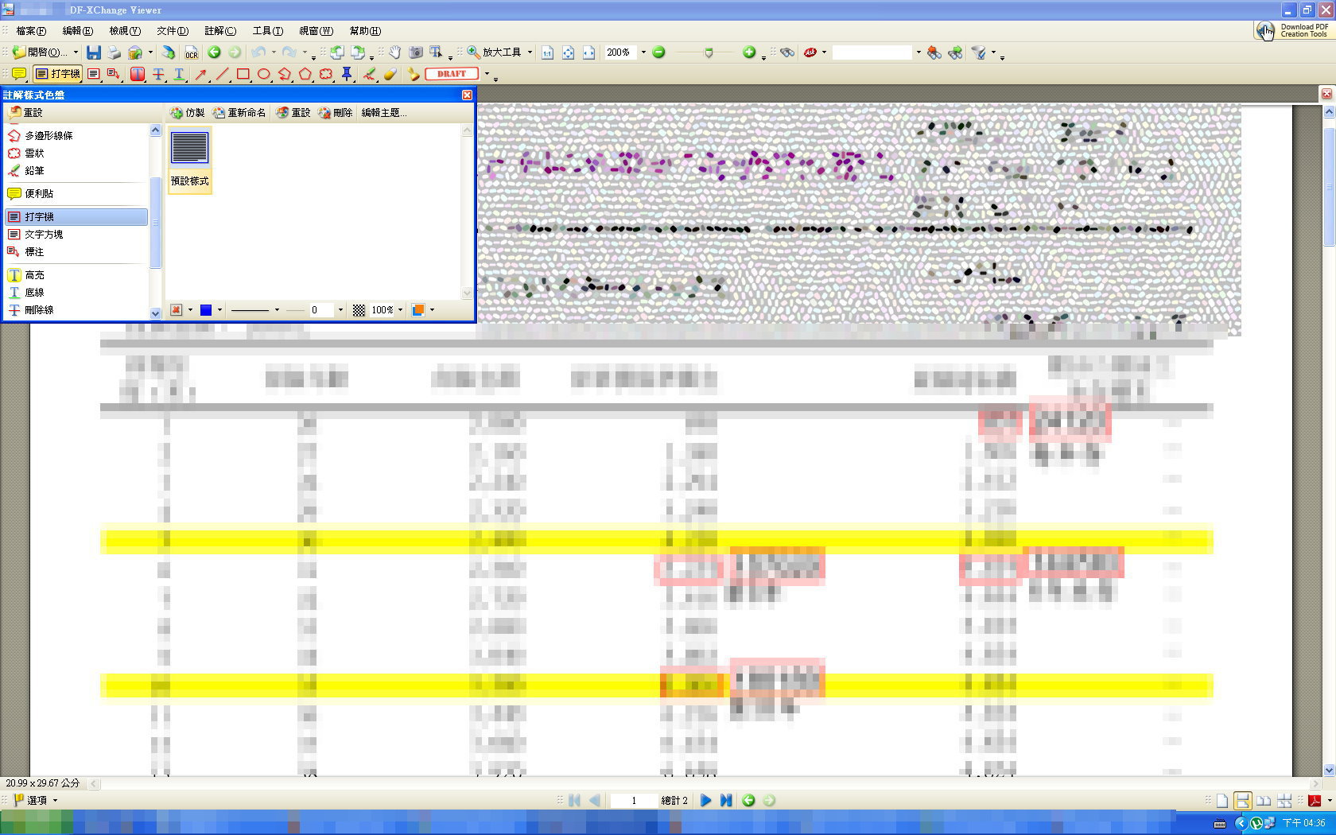Viewport: 1336px width, 835px height.
Task: Toggle the Sticky Note tool in toolbar
Action: [19, 74]
